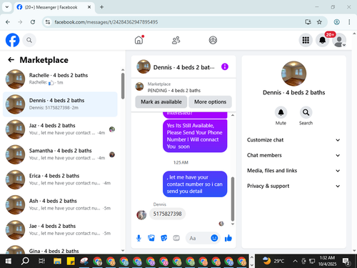This screenshot has width=357, height=268.
Task: Open conversation information purple icon
Action: (225, 66)
